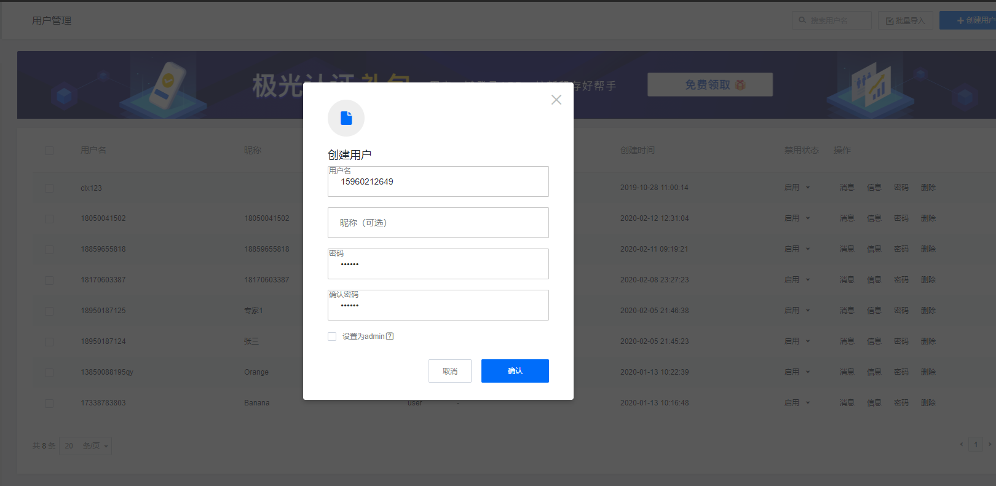The width and height of the screenshot is (996, 486).
Task: Go to the next page arrow
Action: pos(989,444)
